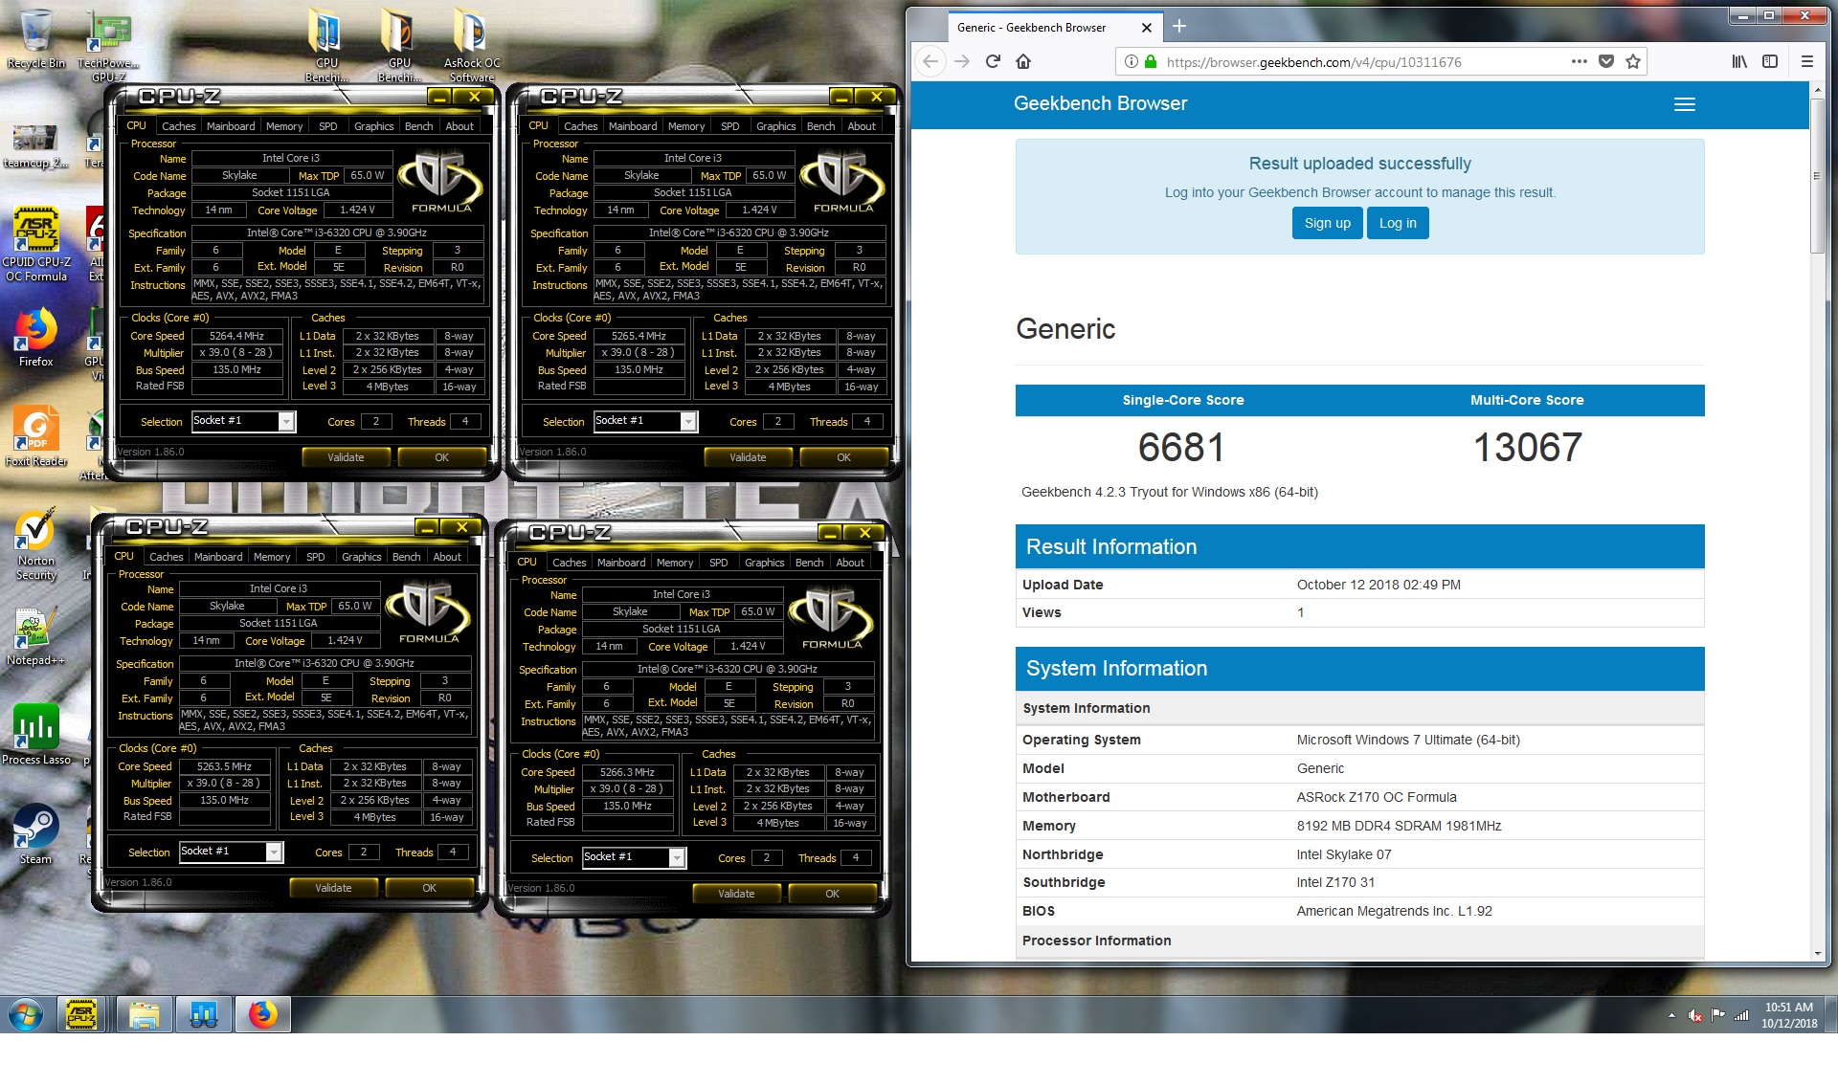1838x1085 pixels.
Task: Open About tab in 5266.3 MHz CPU-Z window
Action: [850, 563]
